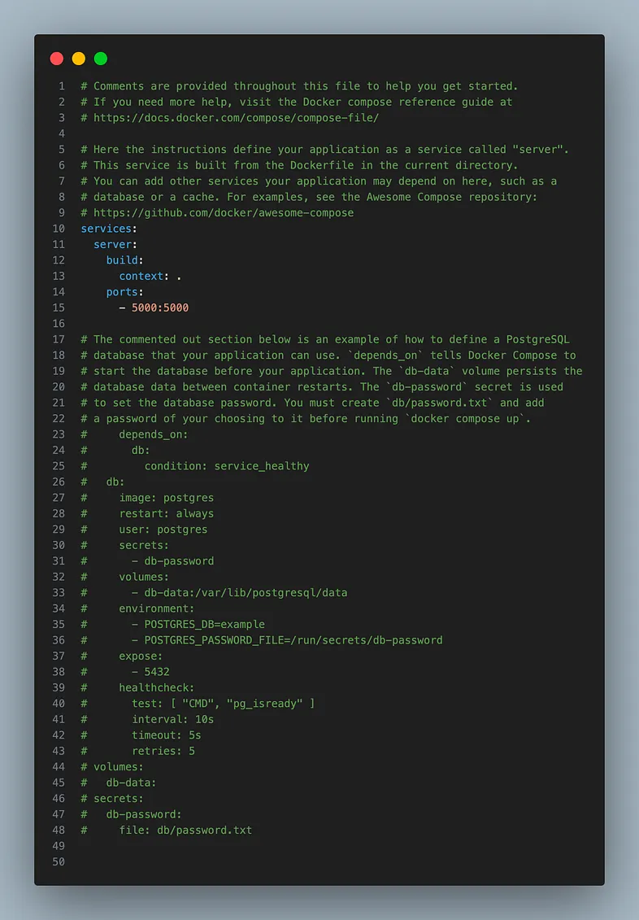Image resolution: width=639 pixels, height=920 pixels.
Task: Click the "context" key
Action: coord(141,277)
